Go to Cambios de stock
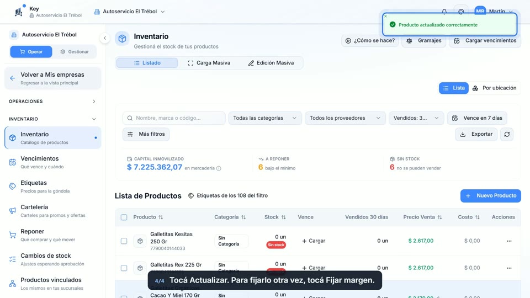Viewport: 530px width, 298px height. 53,259
